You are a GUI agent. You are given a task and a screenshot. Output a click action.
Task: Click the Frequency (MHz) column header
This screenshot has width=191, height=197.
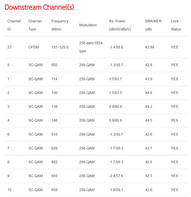point(60,25)
